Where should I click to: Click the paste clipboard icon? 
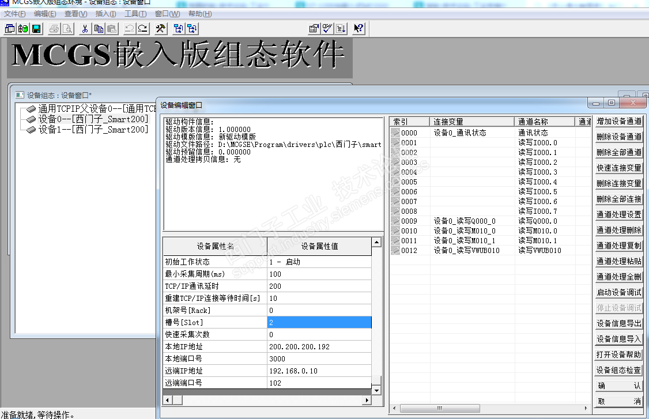click(x=112, y=29)
